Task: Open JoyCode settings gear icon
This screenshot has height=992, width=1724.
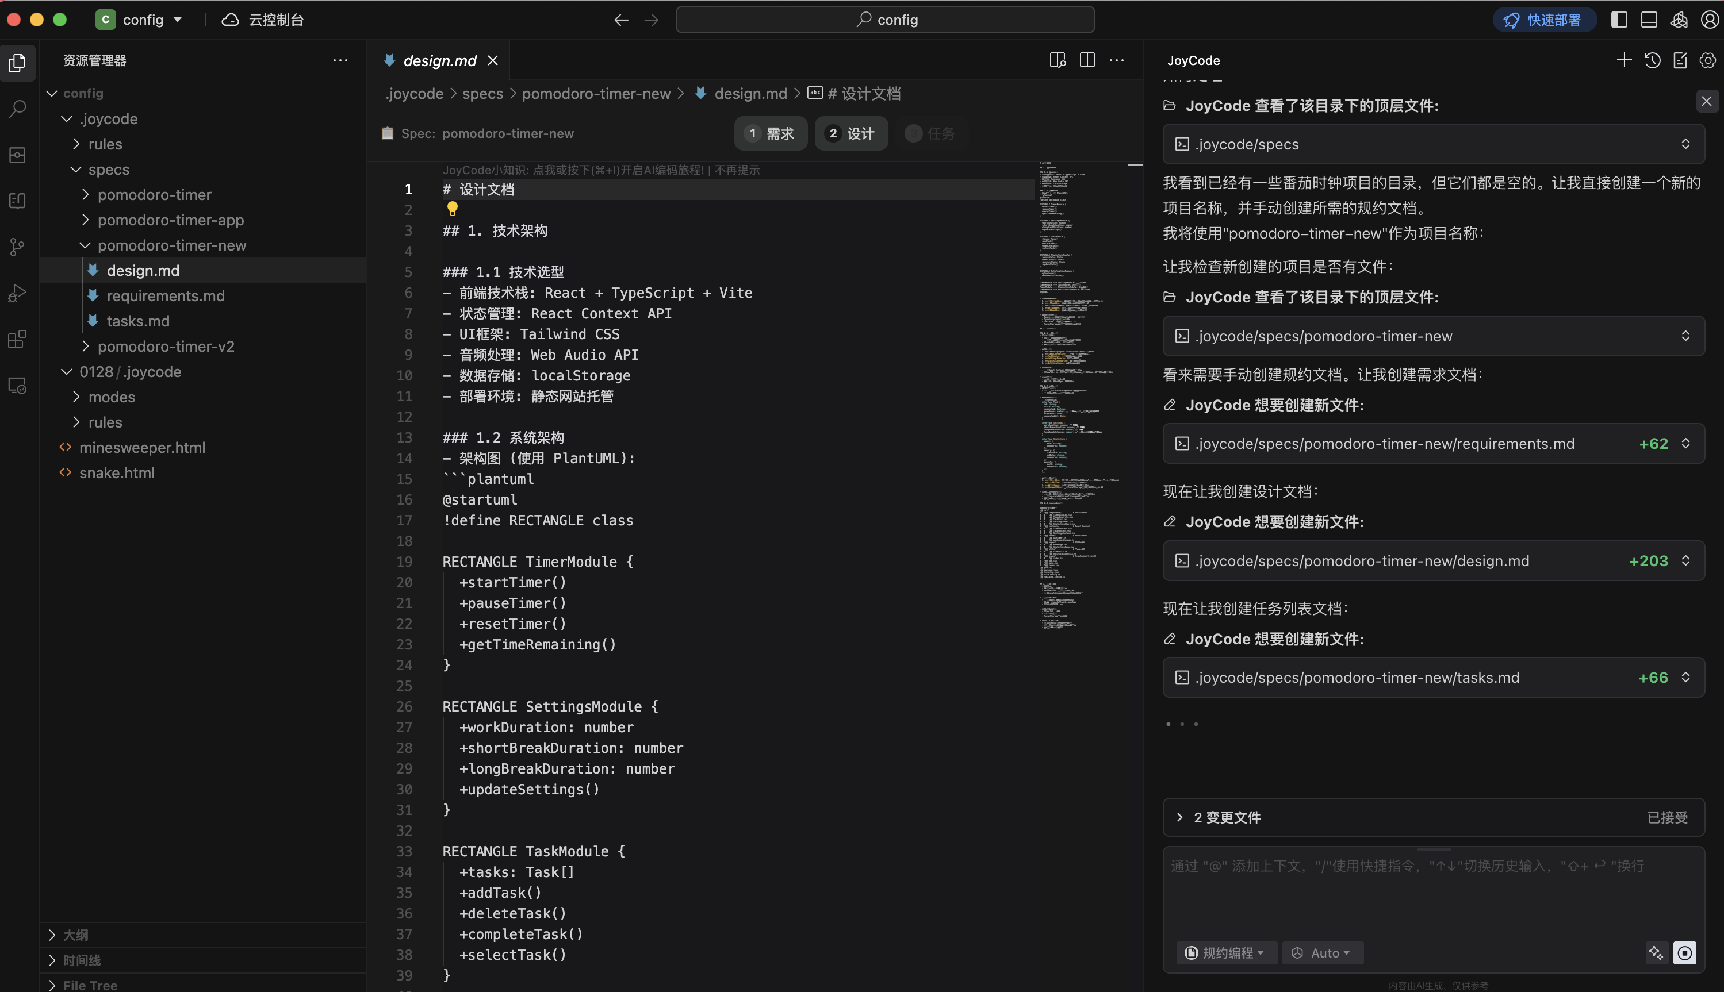Action: [x=1708, y=60]
